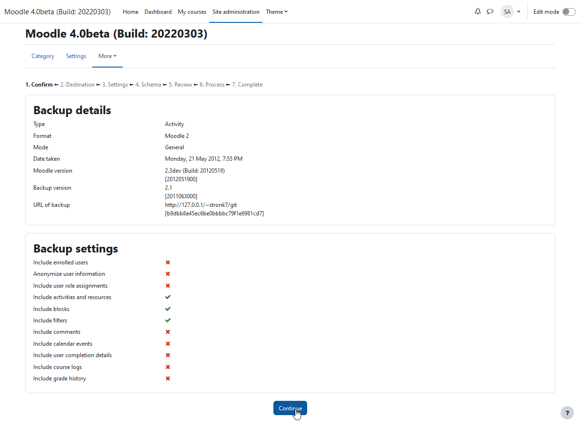Click the Backup details heading
This screenshot has height=427, width=582.
pos(72,110)
